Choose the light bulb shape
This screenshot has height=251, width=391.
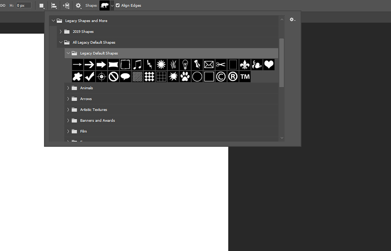[x=185, y=65]
